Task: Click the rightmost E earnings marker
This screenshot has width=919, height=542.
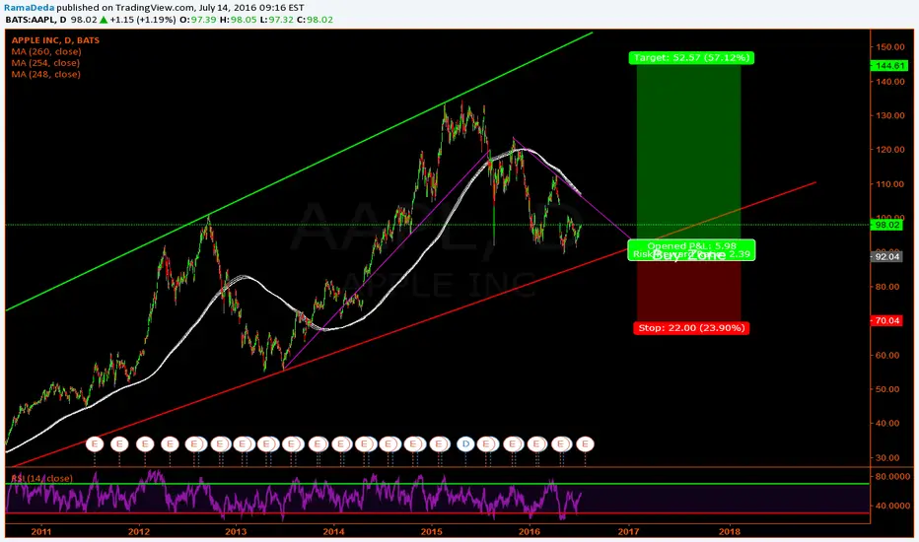Action: click(585, 444)
